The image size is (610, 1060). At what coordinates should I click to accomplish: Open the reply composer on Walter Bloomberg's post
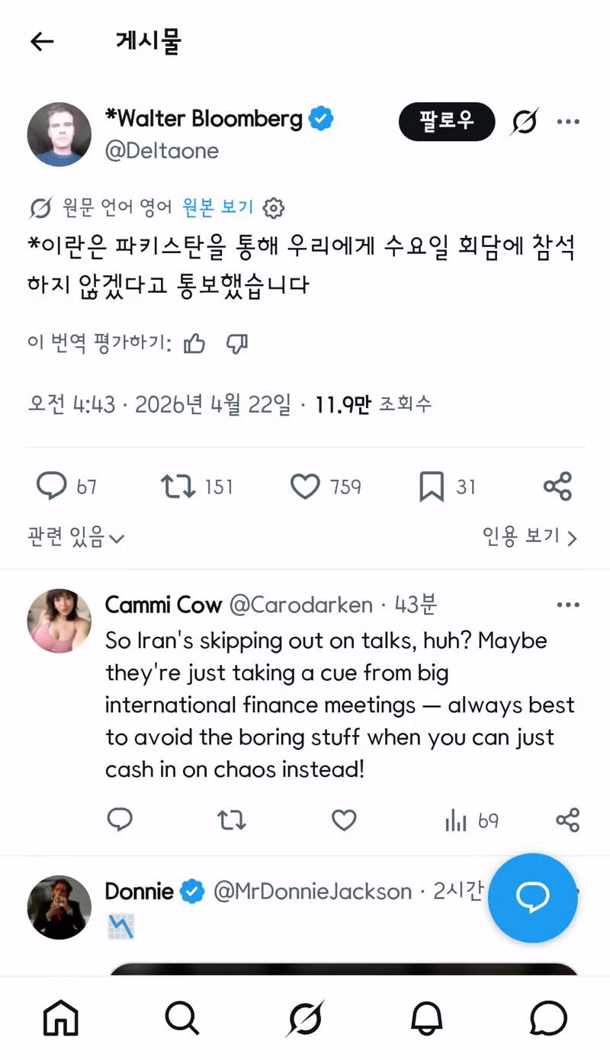pos(52,486)
